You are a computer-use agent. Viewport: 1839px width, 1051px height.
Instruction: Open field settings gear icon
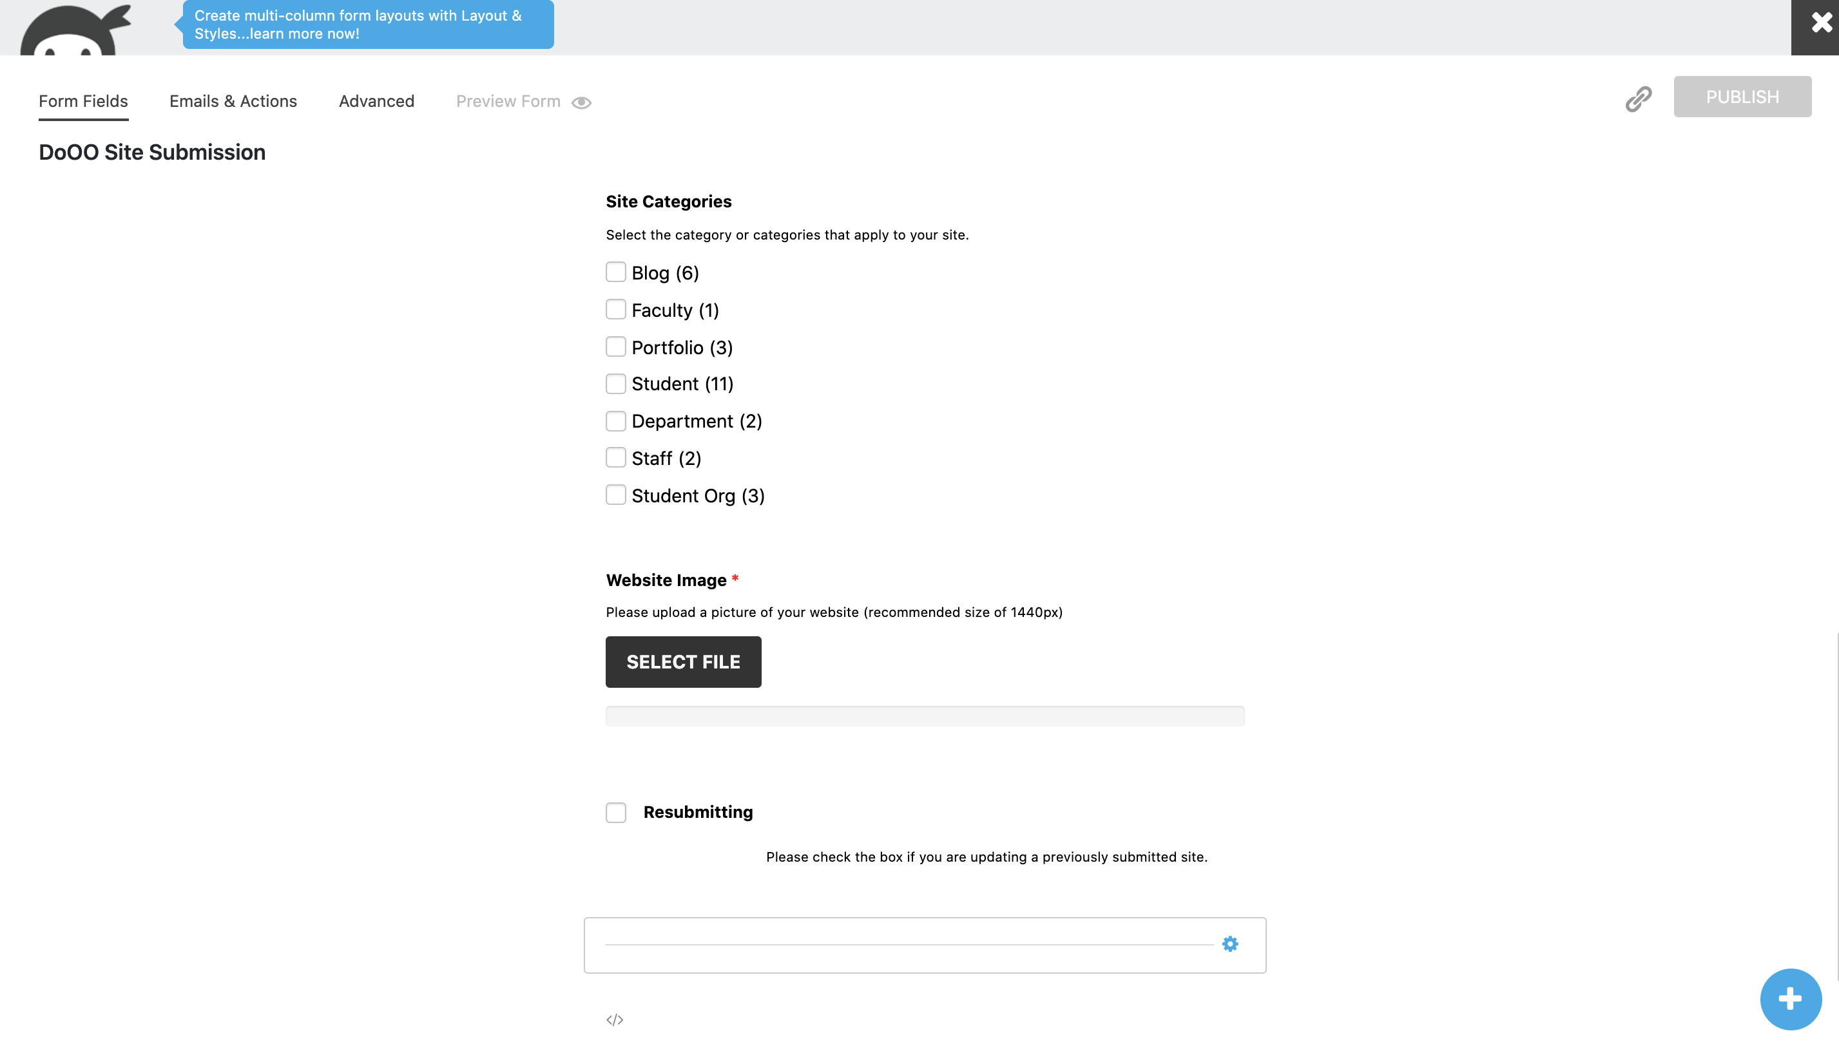pyautogui.click(x=1229, y=944)
